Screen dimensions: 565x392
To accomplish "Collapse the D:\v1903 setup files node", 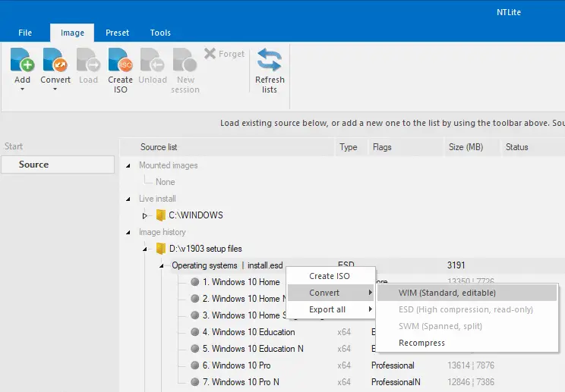I will point(145,249).
